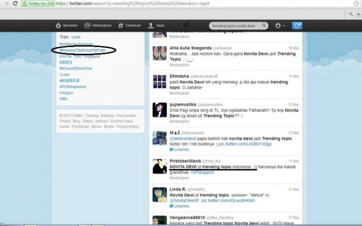Open EXO for 'CeCi' Magazine trend
Screen dimensions: 362x226
click(80, 56)
